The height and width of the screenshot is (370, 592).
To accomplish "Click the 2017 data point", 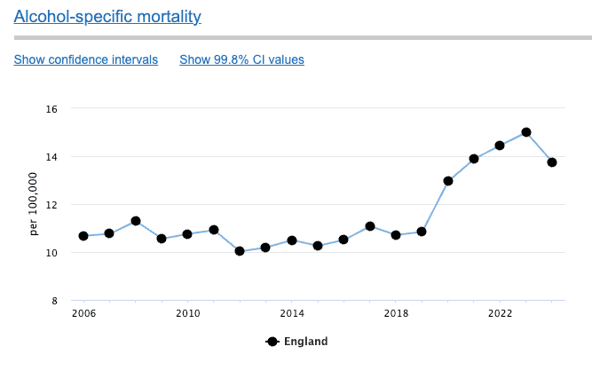I will 370,226.
